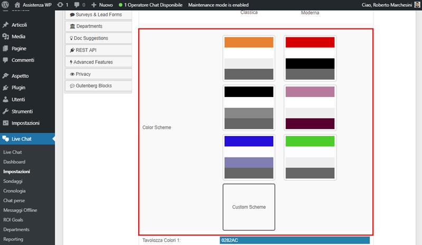Select the green color scheme
Screen dimensions: 422x245
pos(310,157)
